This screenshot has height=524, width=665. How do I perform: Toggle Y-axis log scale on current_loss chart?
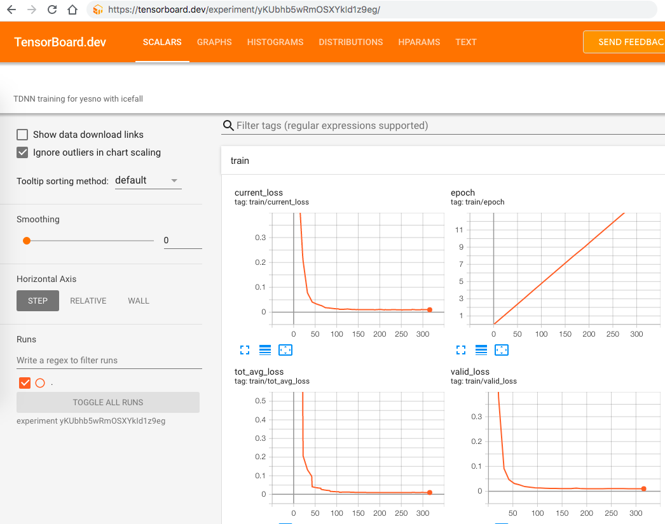pyautogui.click(x=265, y=350)
